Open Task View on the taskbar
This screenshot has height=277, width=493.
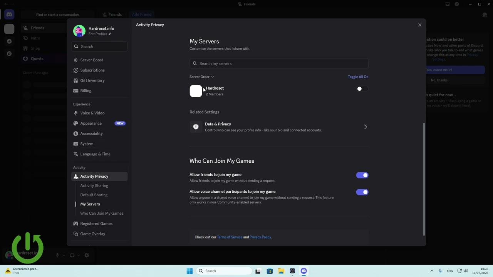(258, 271)
